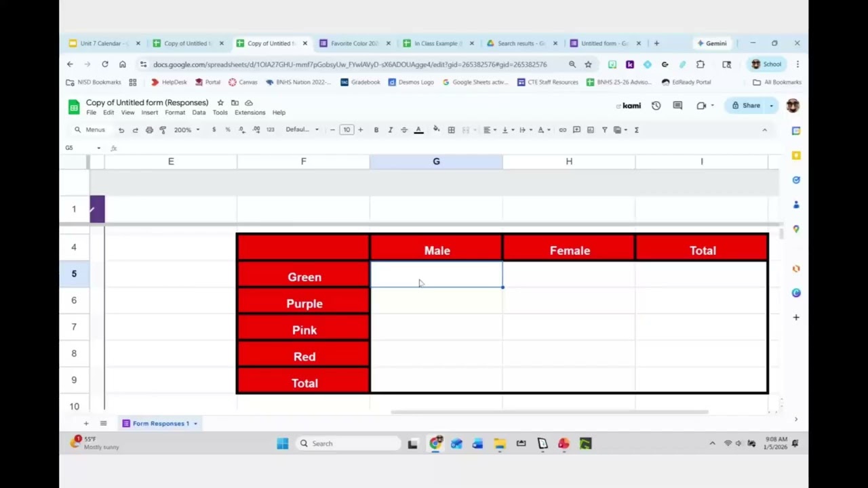Image resolution: width=868 pixels, height=488 pixels.
Task: Open the Edit menu
Action: pos(108,113)
